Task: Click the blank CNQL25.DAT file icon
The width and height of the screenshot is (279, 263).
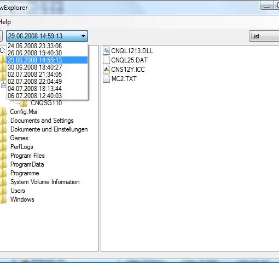Action: tap(106, 60)
